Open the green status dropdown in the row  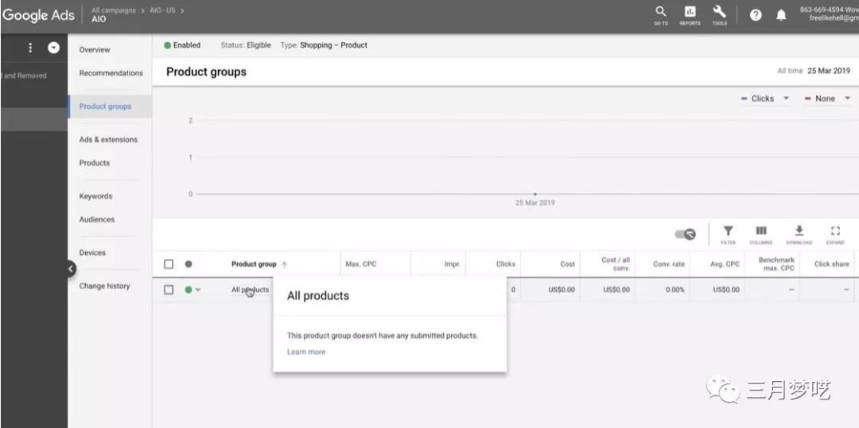(x=192, y=290)
